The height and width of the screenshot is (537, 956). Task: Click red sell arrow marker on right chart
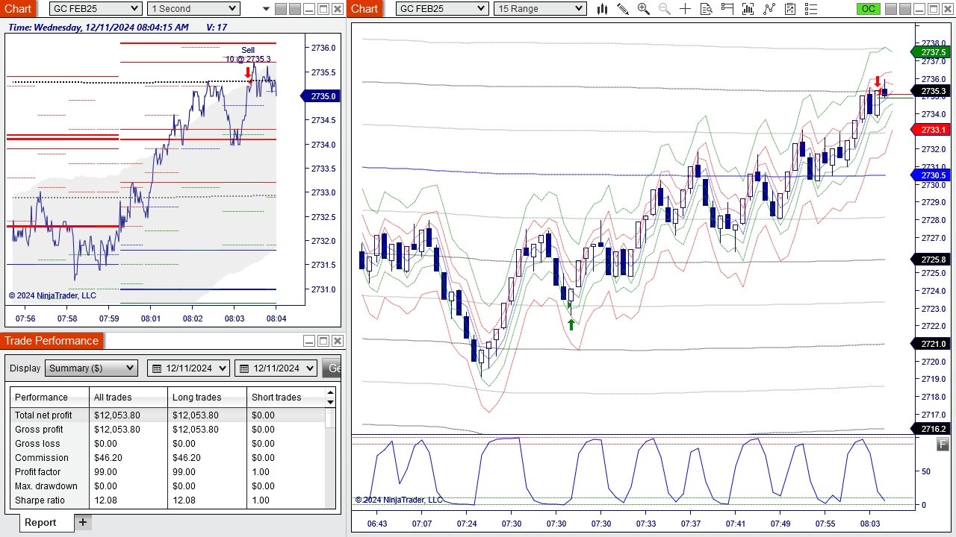[878, 81]
